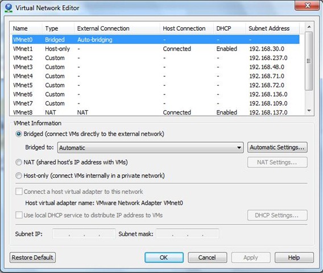Select the VMnet7 row
The height and width of the screenshot is (273, 323).
(156, 103)
